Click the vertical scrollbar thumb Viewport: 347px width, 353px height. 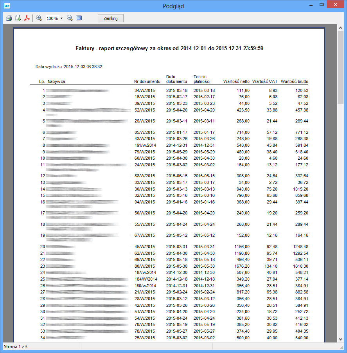click(x=340, y=67)
